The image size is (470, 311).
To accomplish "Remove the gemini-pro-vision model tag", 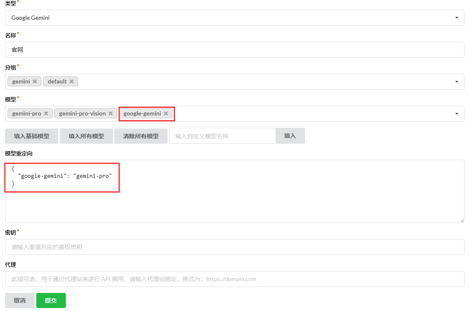I will (x=111, y=113).
